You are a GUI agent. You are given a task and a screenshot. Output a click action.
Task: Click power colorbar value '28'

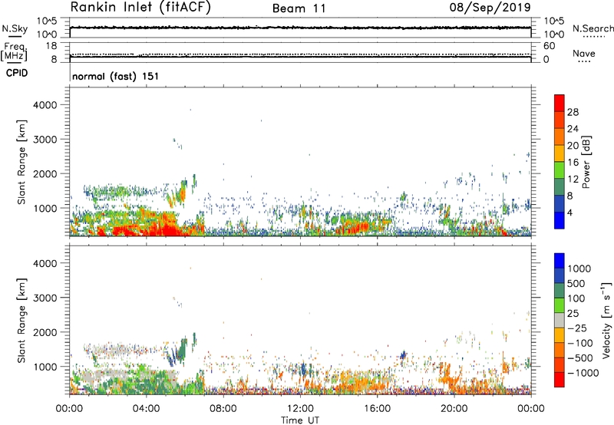[x=573, y=112]
